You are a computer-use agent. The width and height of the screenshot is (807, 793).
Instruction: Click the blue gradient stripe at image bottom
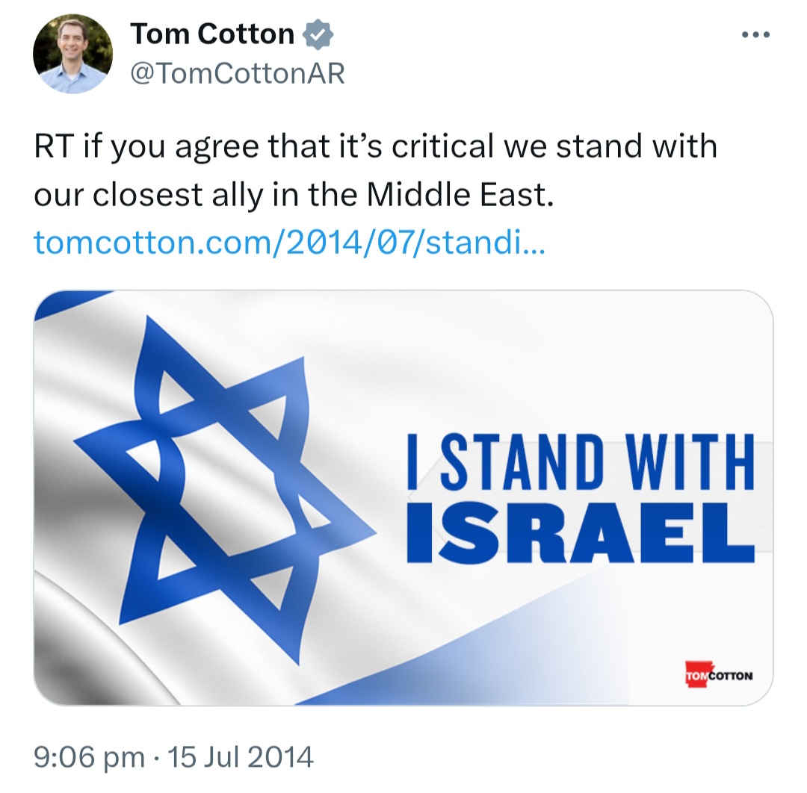[463, 663]
